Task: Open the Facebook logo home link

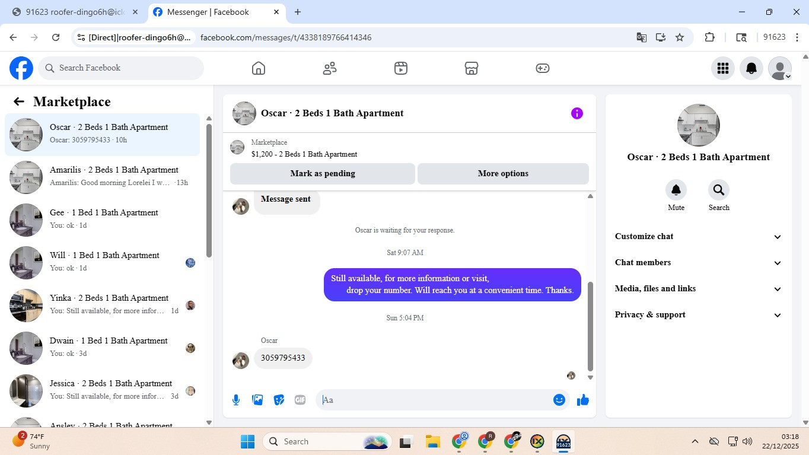Action: point(21,68)
